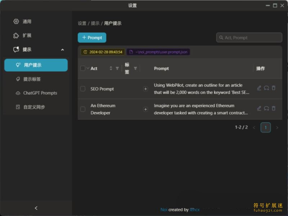Click the 标签 column filter icon
This screenshot has width=288, height=216.
(135, 68)
